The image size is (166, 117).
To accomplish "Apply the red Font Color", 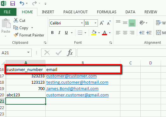I will [105, 33].
